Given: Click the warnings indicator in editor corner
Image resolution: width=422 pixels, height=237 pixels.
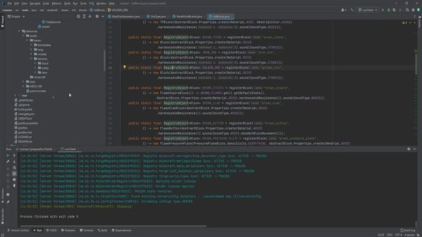Looking at the screenshot, I should coord(404,22).
